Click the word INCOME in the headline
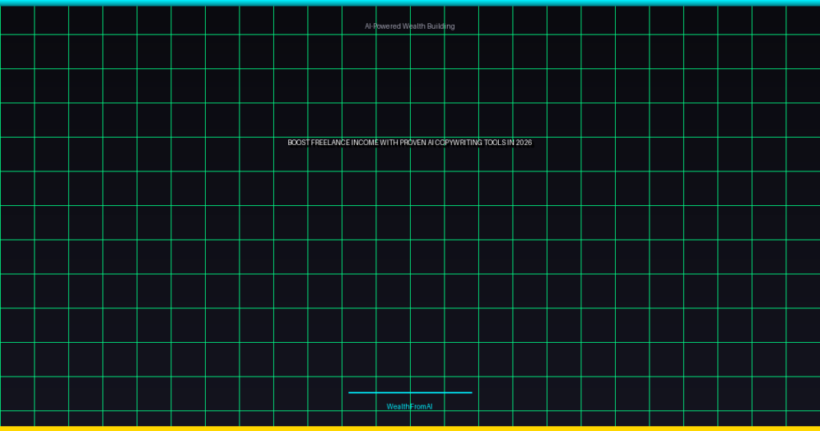 365,143
